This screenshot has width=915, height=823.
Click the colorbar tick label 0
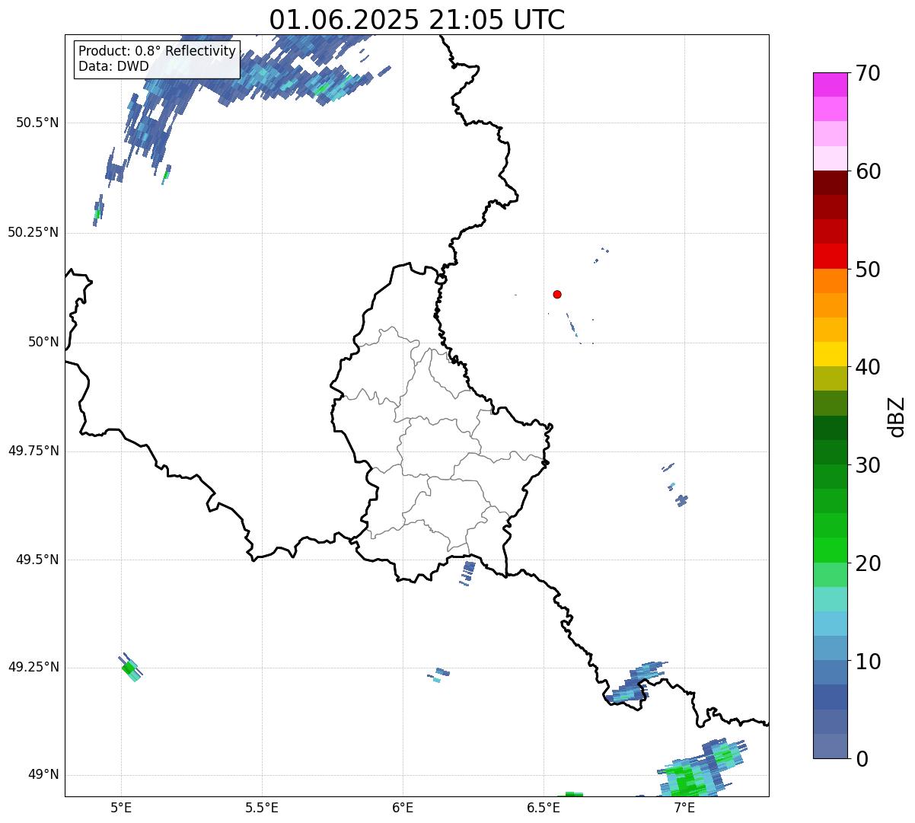pos(861,759)
